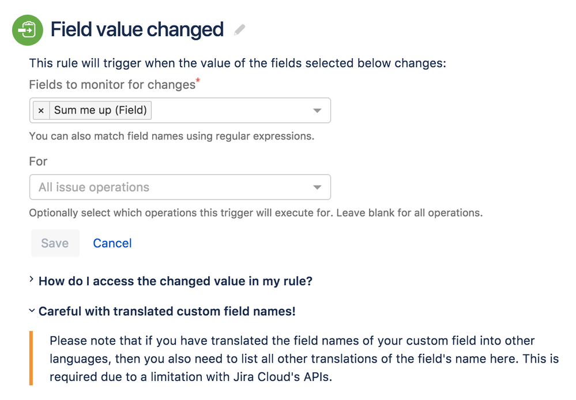The width and height of the screenshot is (576, 400).
Task: Click the optional operations helper text
Action: pos(255,213)
